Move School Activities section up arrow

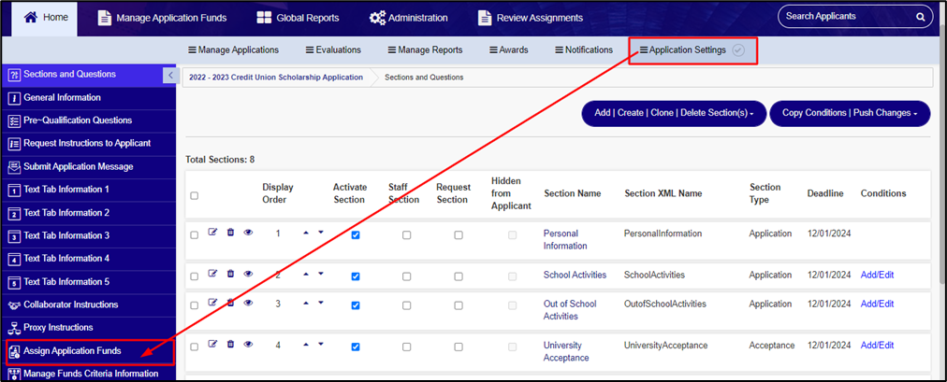tap(306, 274)
